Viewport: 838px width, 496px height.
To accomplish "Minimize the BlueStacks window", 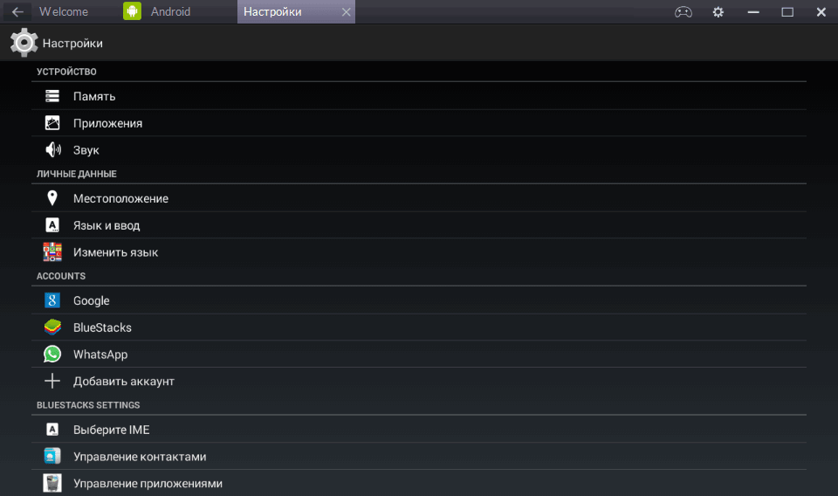I will pyautogui.click(x=753, y=11).
